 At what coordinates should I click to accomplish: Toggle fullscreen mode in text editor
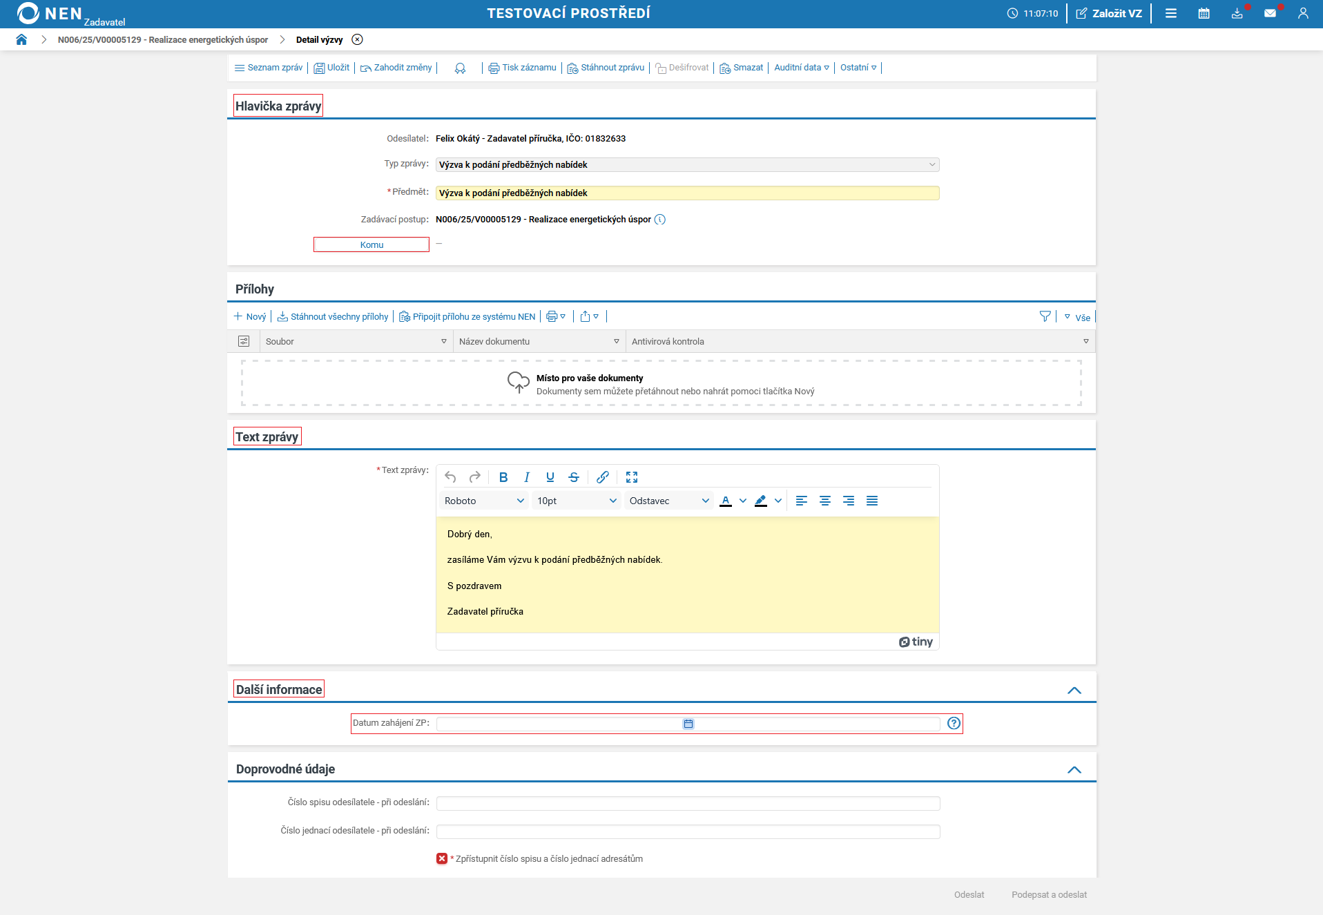coord(632,477)
